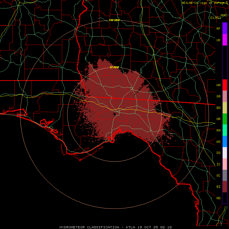Click the HR legend label
Screen dimensions: 229x229
(218, 119)
